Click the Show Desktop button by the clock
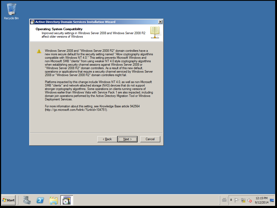Viewport: 277px width, 208px height. click(272, 200)
